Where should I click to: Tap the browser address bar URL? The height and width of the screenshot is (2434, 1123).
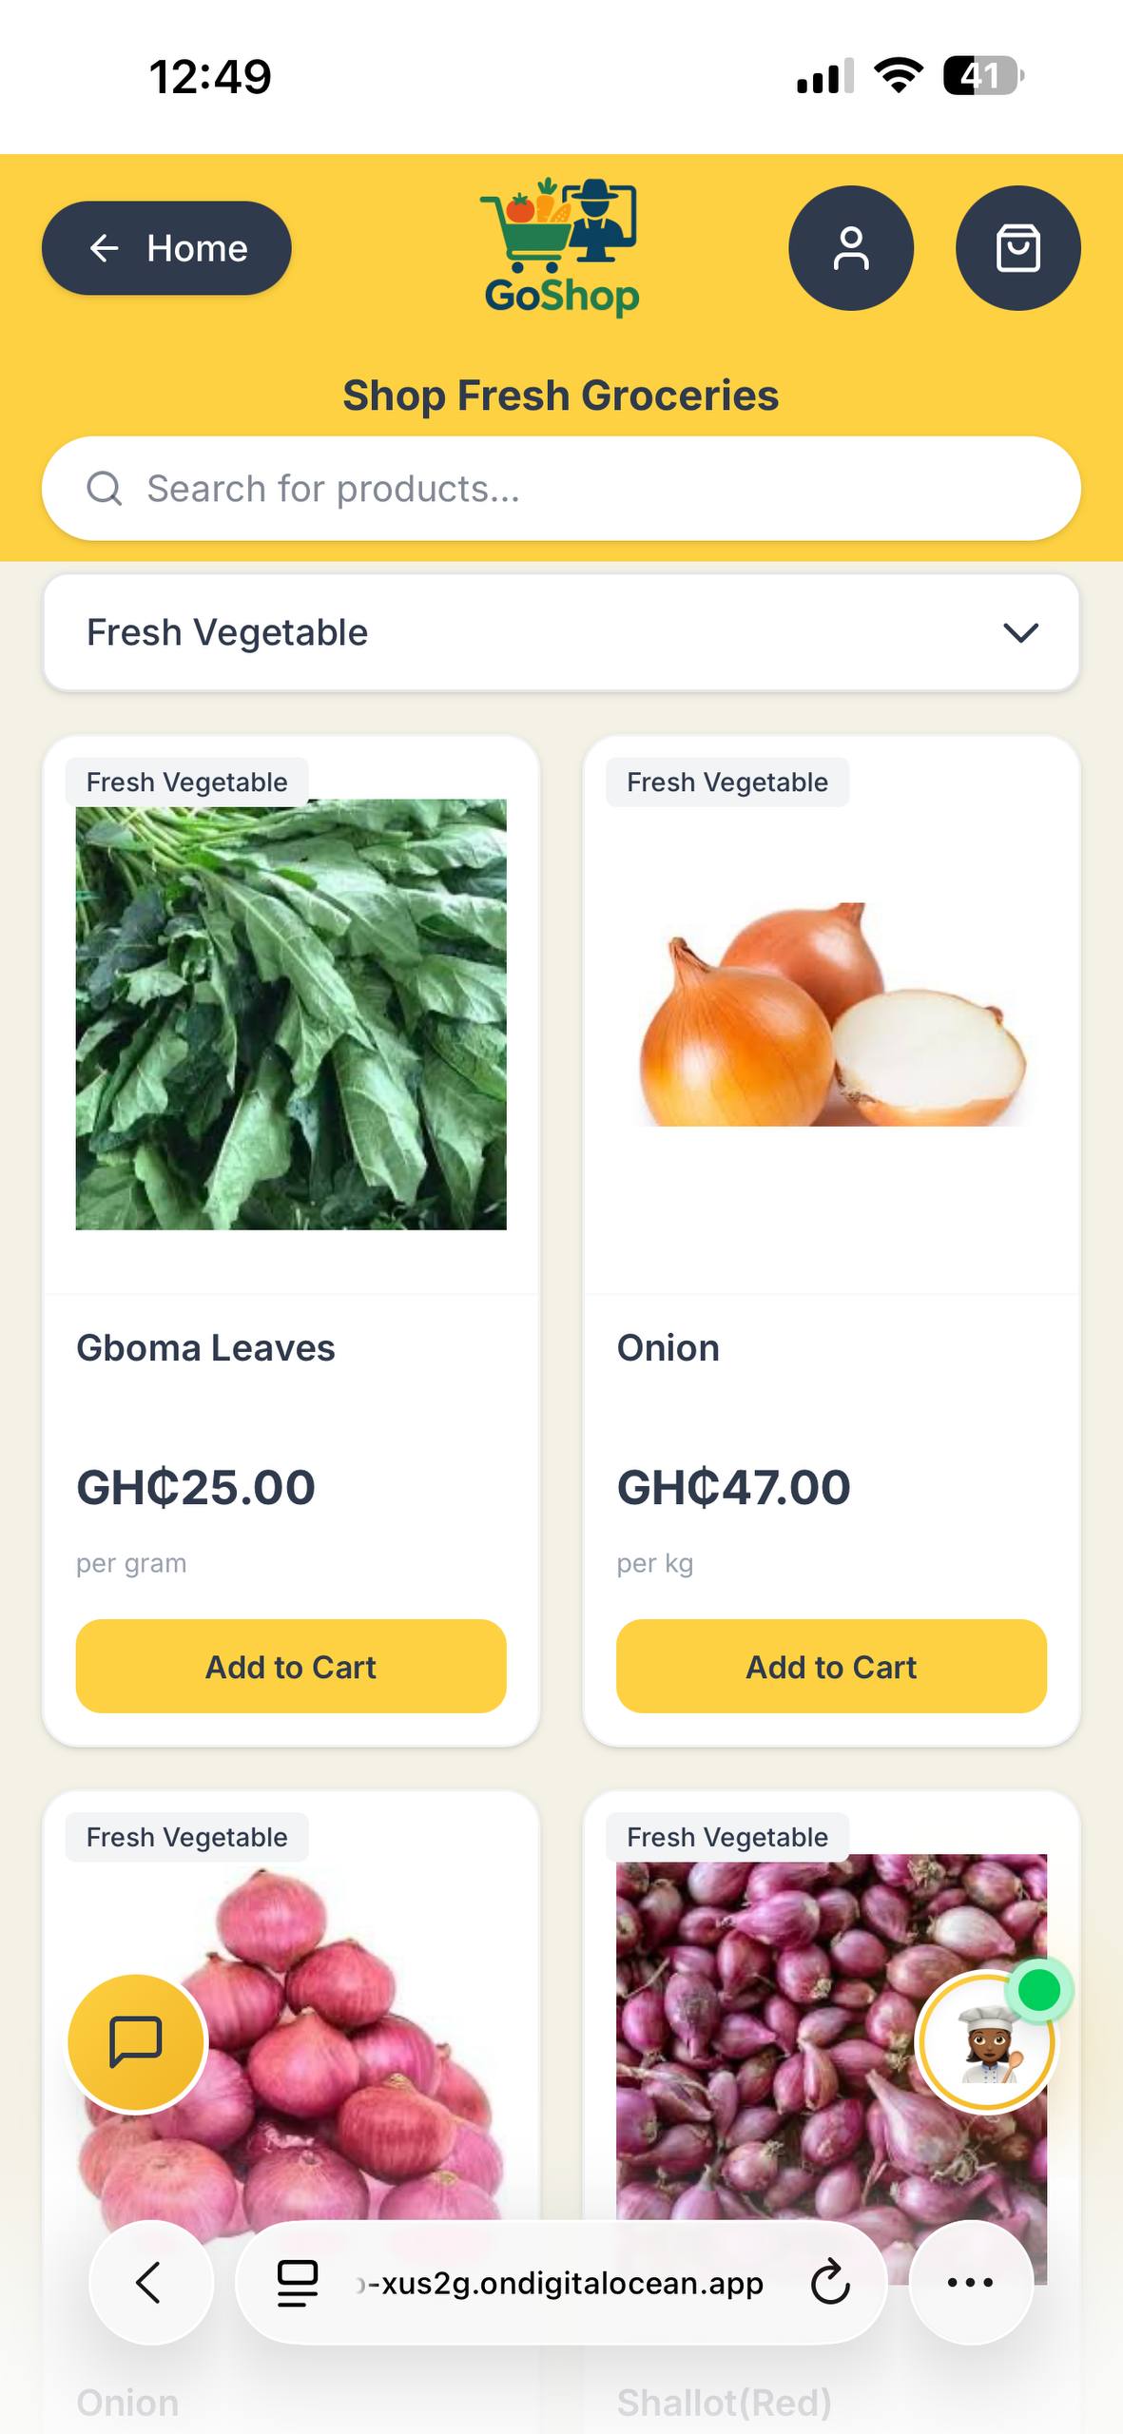point(561,2282)
